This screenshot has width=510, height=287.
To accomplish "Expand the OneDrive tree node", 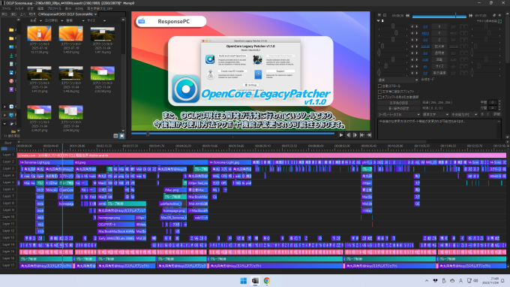I will coord(4,107).
